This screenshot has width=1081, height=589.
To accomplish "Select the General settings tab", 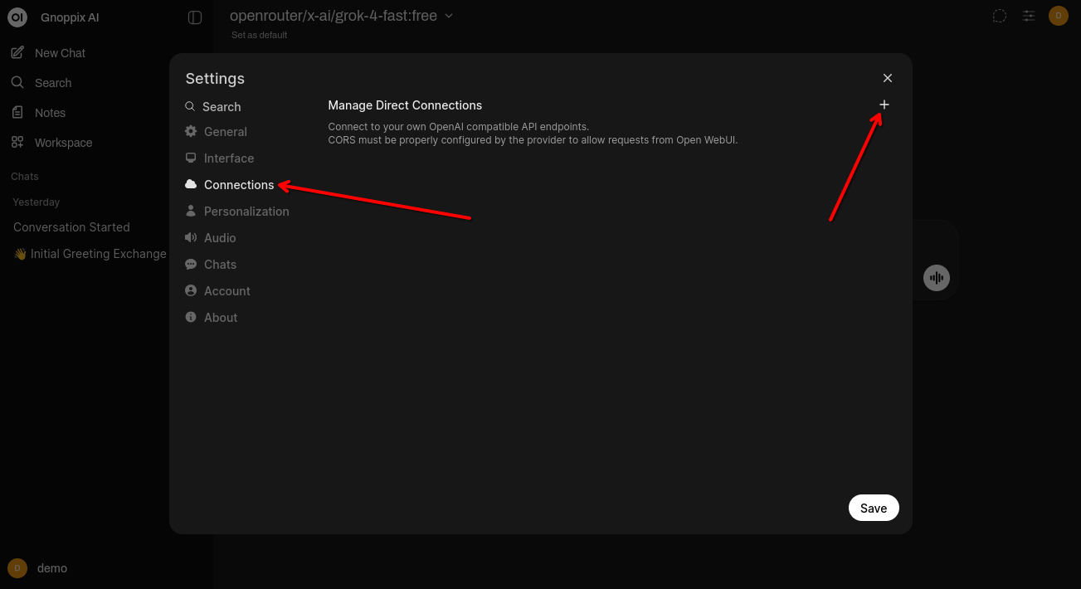I will click(225, 132).
